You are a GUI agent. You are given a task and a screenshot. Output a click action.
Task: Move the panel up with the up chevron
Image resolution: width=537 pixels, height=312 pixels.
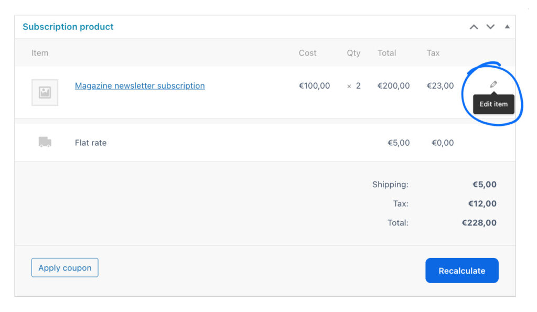[x=474, y=27]
